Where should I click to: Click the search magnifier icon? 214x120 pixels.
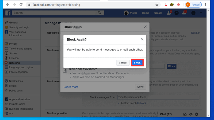pos(100,13)
